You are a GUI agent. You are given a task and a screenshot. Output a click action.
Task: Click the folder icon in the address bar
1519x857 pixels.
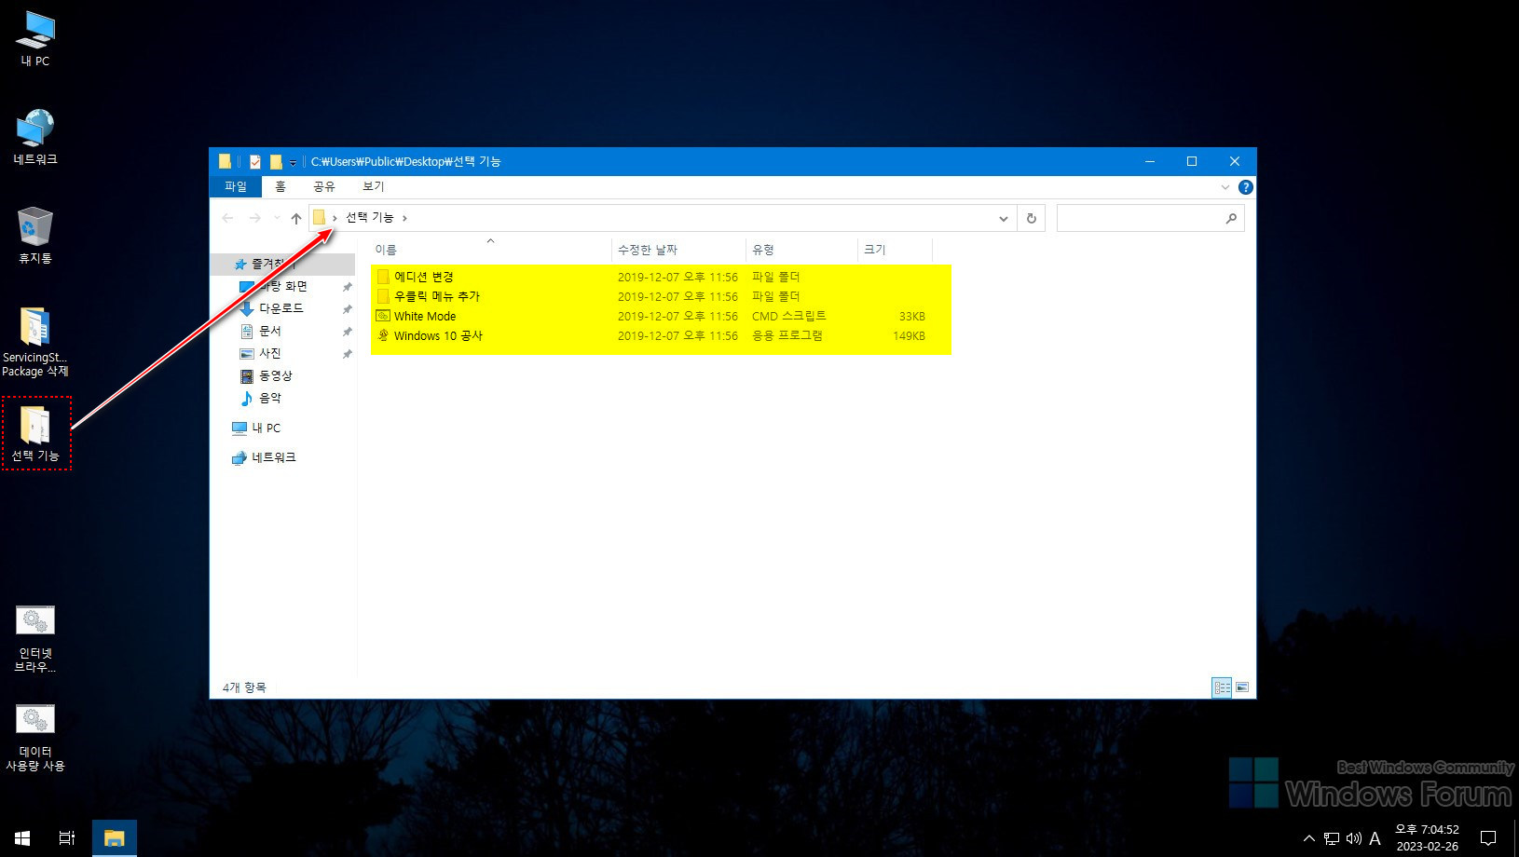point(319,217)
